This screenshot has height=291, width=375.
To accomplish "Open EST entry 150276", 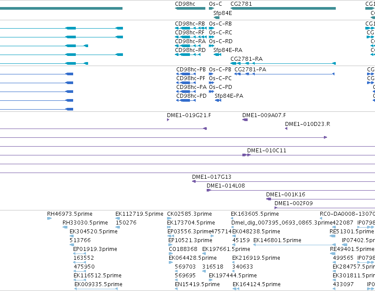I will pos(126,223).
